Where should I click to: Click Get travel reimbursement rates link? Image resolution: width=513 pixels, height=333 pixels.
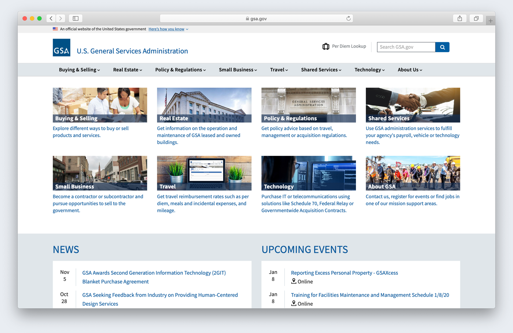(x=203, y=204)
